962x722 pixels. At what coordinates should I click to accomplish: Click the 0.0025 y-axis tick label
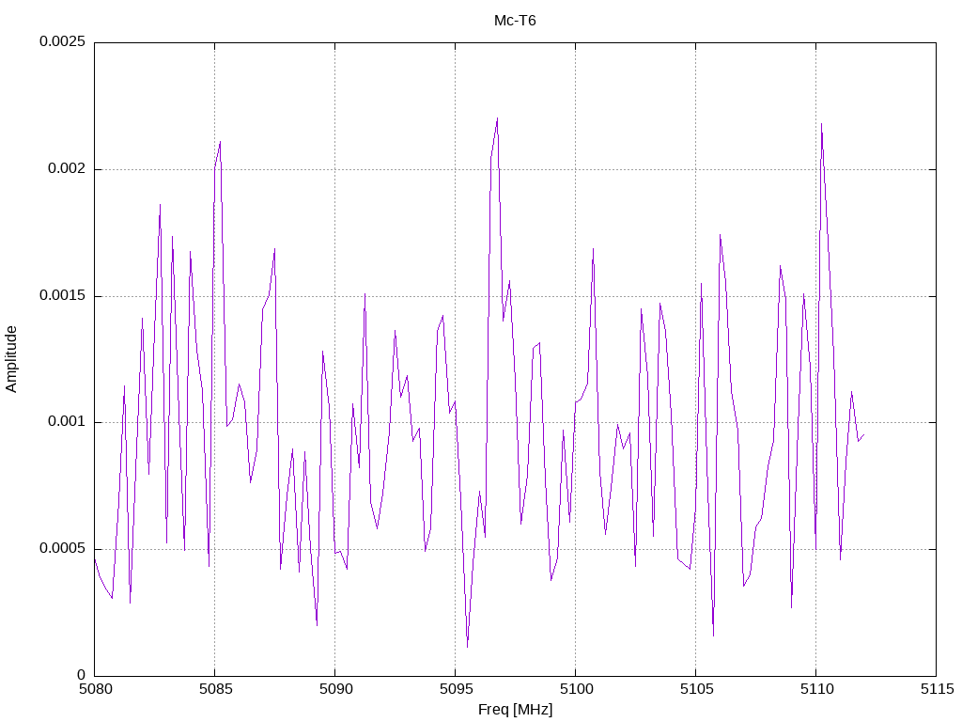coord(62,41)
